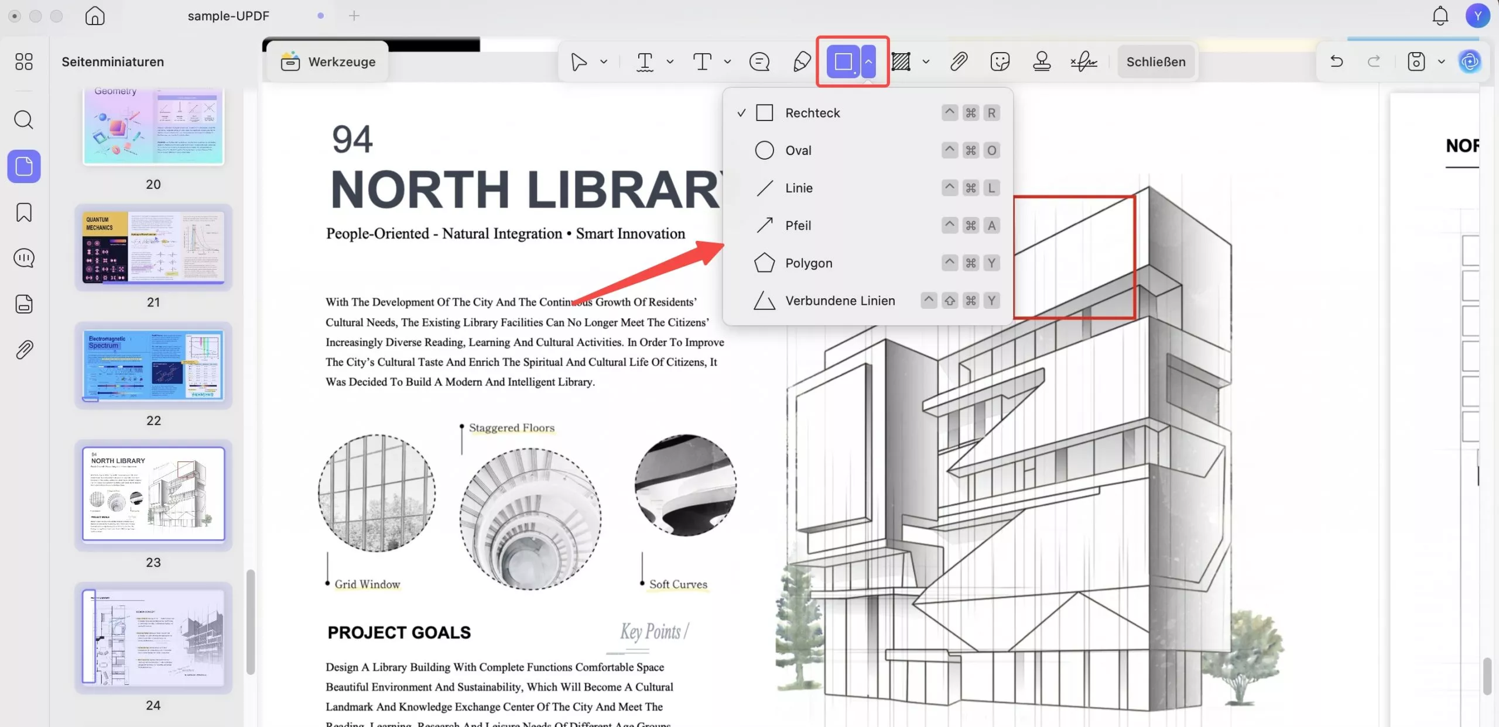Click the UPDF AI assistant icon

click(1470, 61)
